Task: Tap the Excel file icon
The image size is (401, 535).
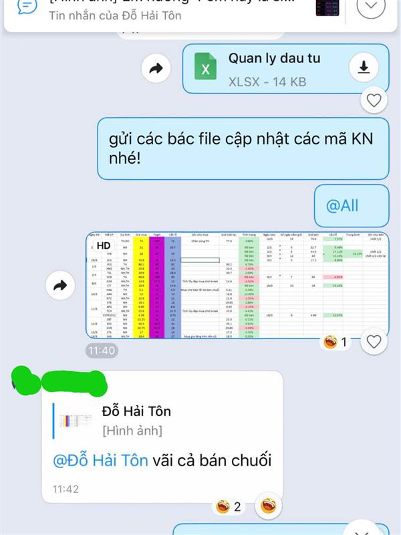Action: pyautogui.click(x=205, y=66)
